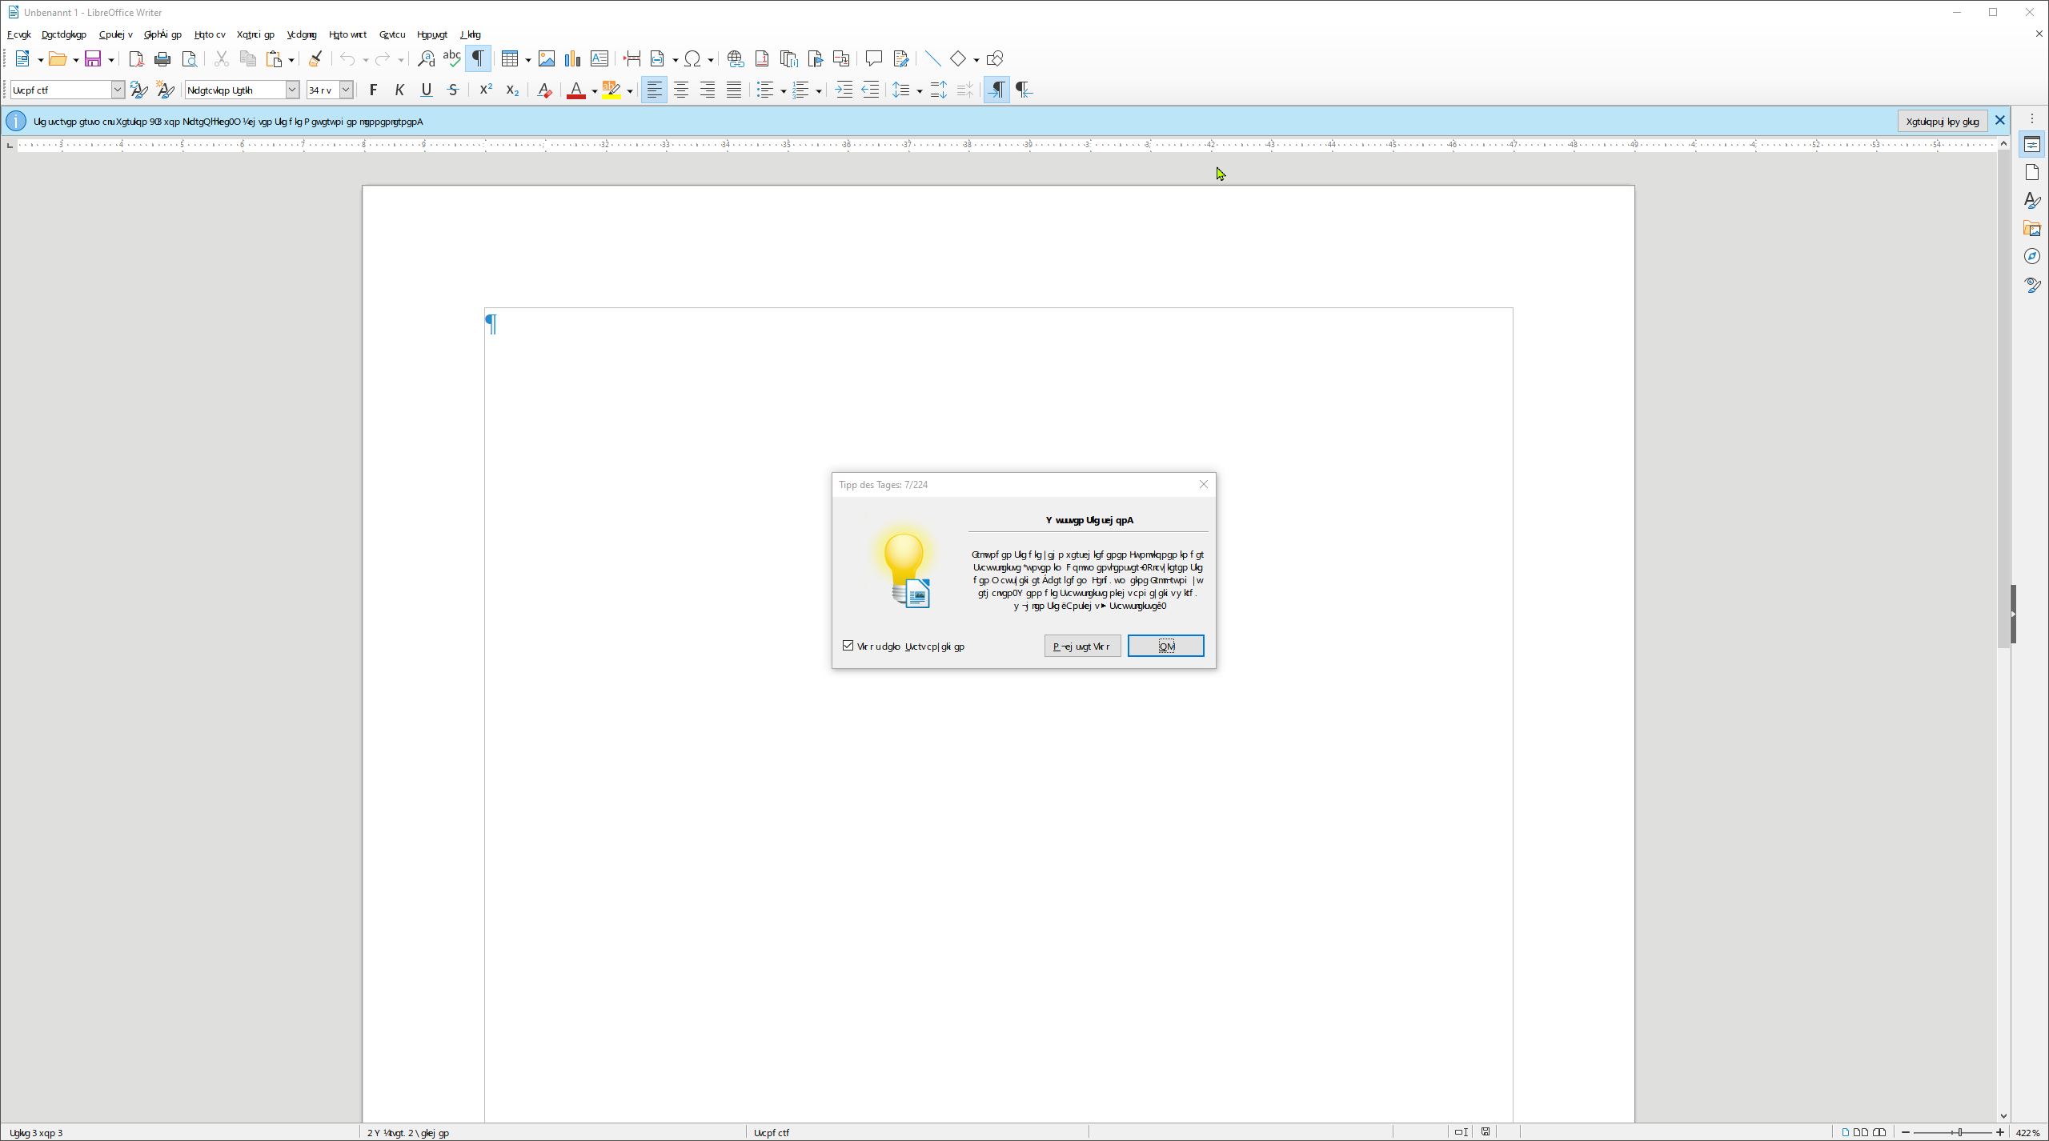This screenshot has height=1141, width=2049.
Task: Click OK button in Tipp des Tages dialog
Action: [1165, 646]
